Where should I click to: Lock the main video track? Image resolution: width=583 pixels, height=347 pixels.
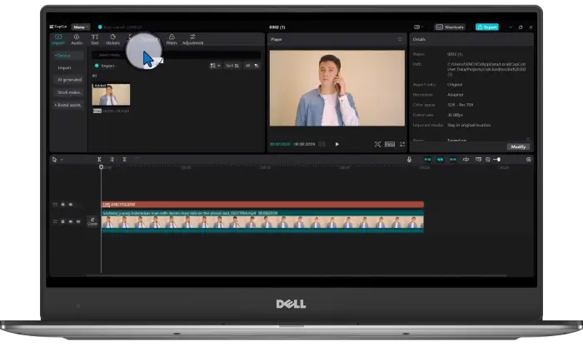pos(62,221)
